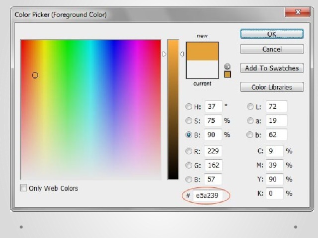Viewport: 318px width, 238px height.
Task: Click the C cyan percentage field
Action: point(275,151)
